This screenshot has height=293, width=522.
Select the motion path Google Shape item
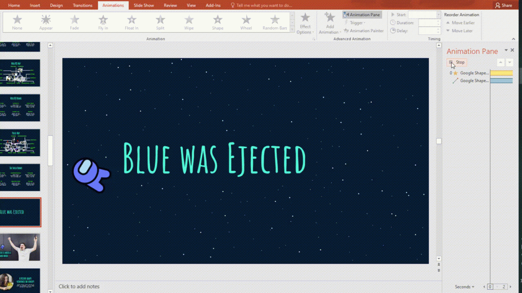pos(469,81)
